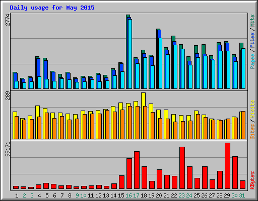
Task: Select the red KBytes bar for day 20
Action: click(159, 179)
